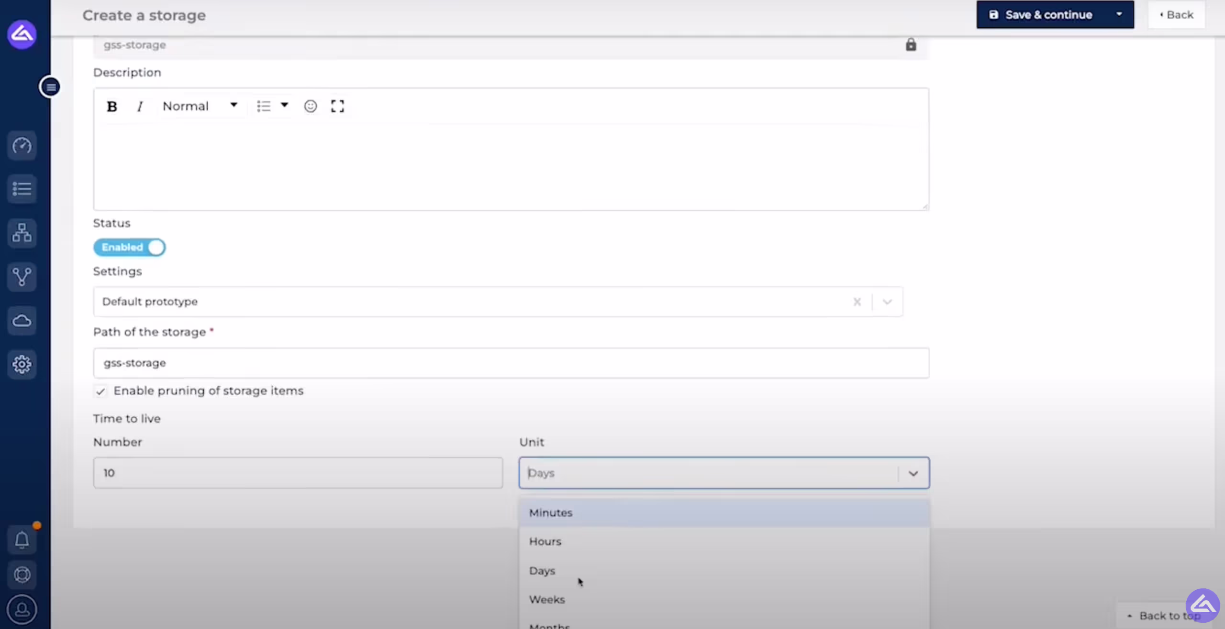Screen dimensions: 1225x629
Task: Collapse the Unit dropdown chevron
Action: 913,474
